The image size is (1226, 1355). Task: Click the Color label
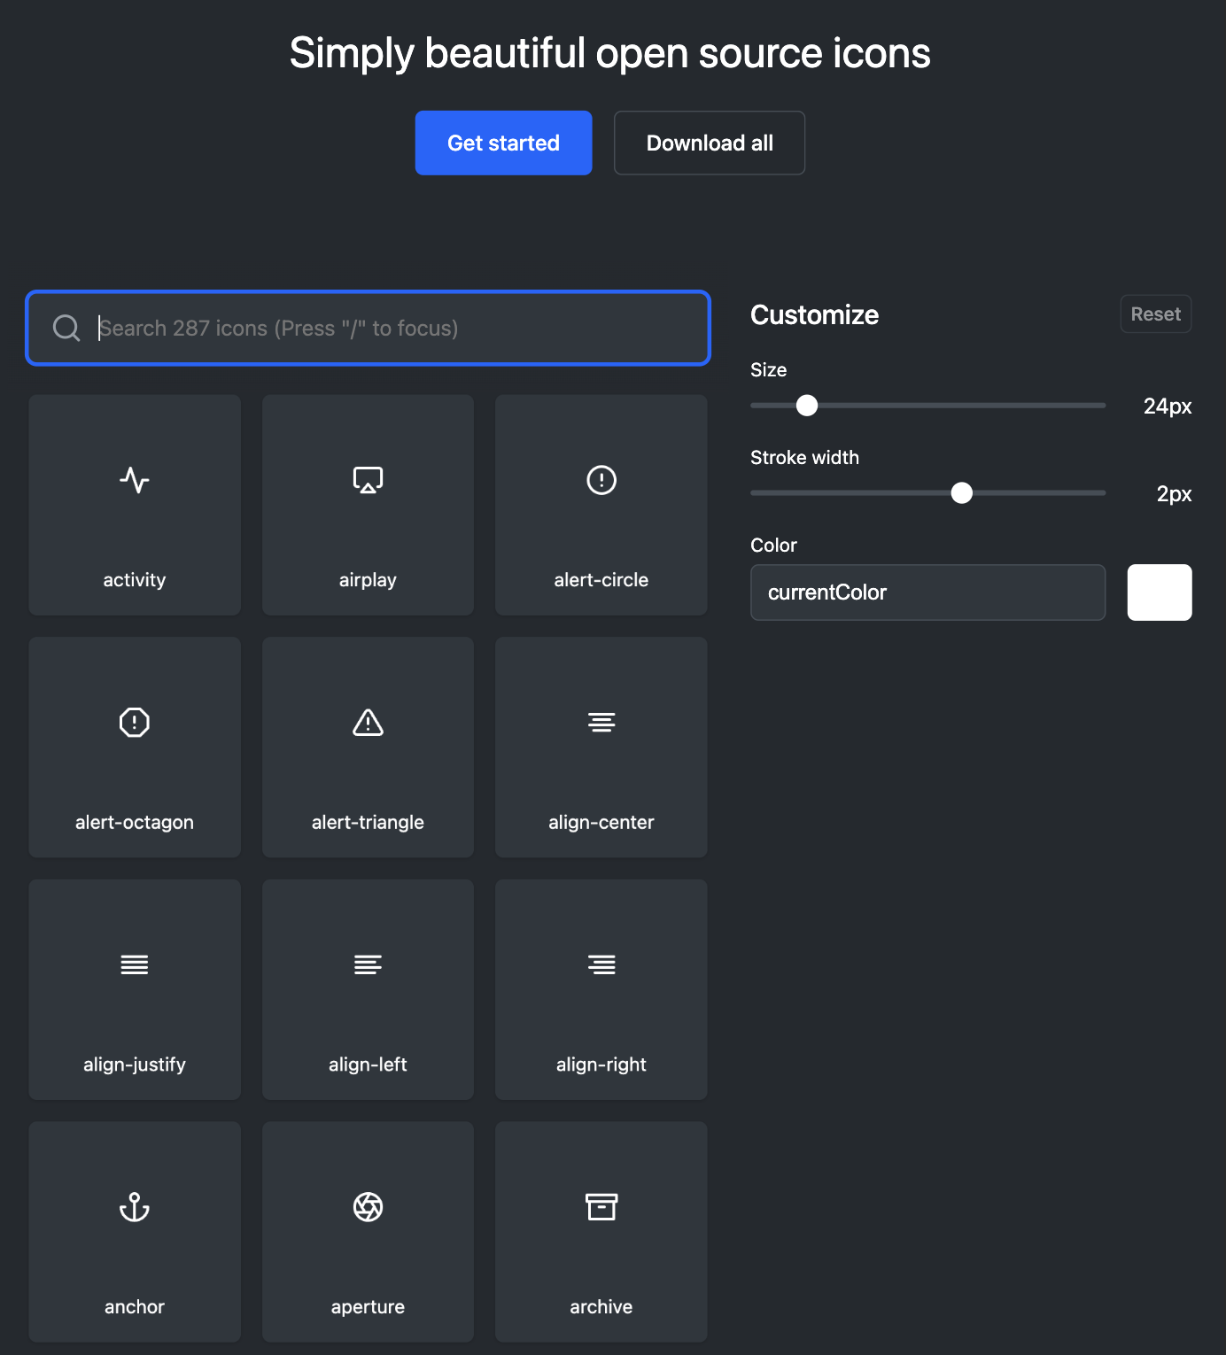pos(773,546)
